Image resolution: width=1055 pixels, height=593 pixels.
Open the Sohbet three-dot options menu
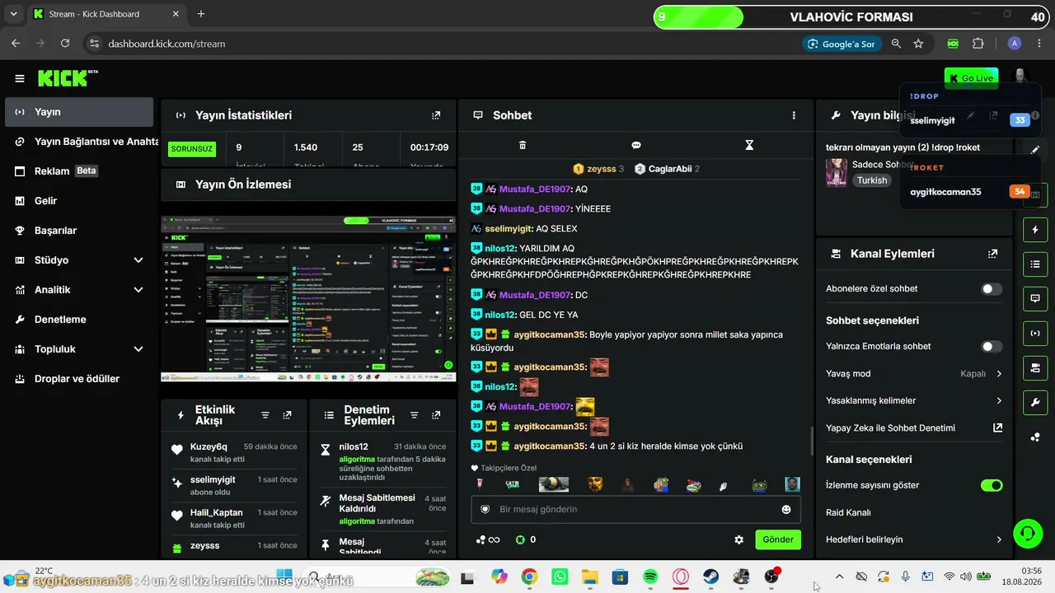[794, 115]
